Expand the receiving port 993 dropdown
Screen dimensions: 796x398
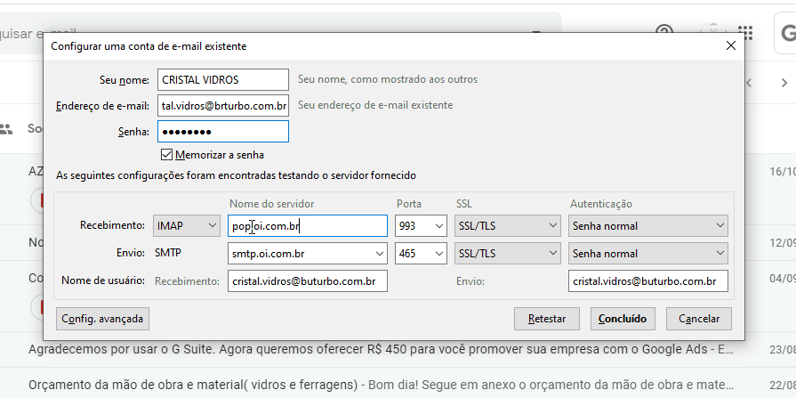(421, 226)
